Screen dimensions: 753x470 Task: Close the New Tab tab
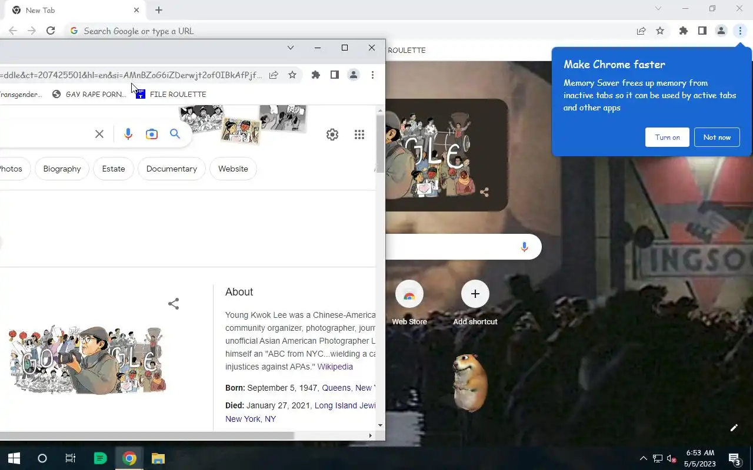pyautogui.click(x=136, y=10)
